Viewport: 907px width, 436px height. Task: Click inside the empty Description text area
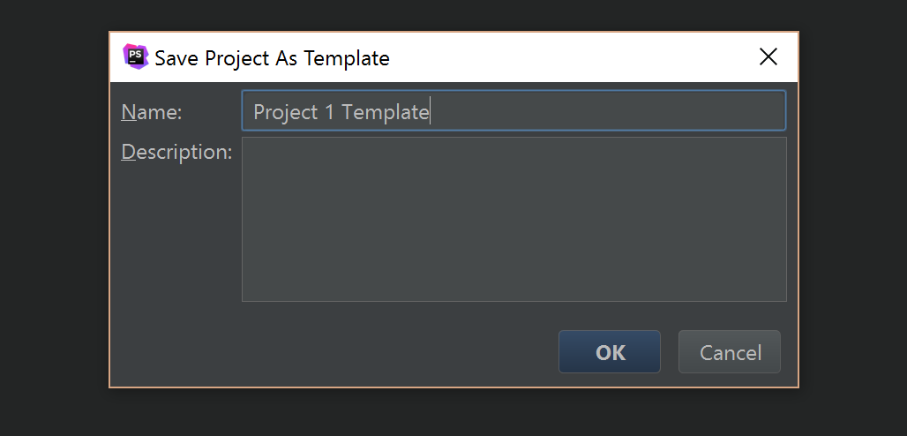click(x=513, y=219)
